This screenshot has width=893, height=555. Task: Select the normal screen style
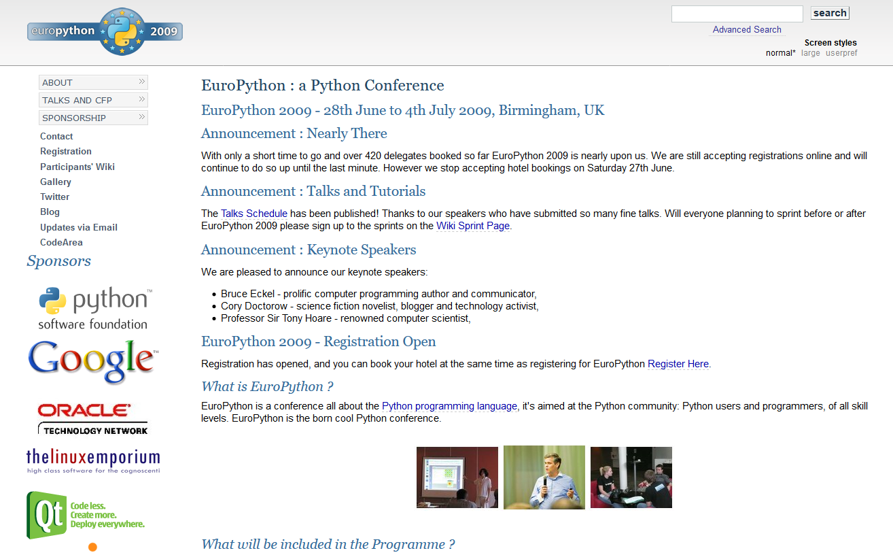pyautogui.click(x=780, y=53)
